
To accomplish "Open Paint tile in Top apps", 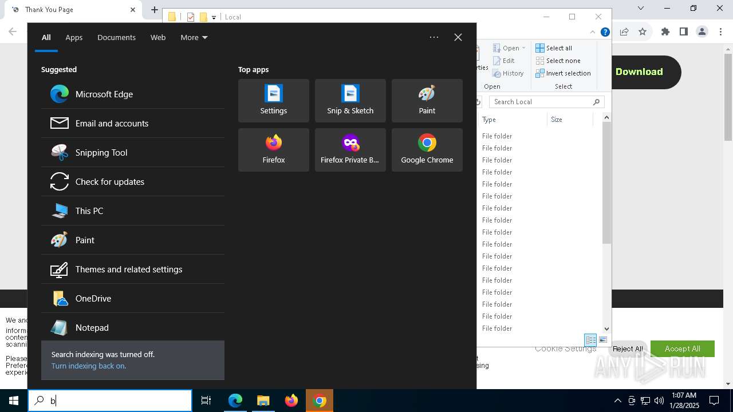I will 427,101.
